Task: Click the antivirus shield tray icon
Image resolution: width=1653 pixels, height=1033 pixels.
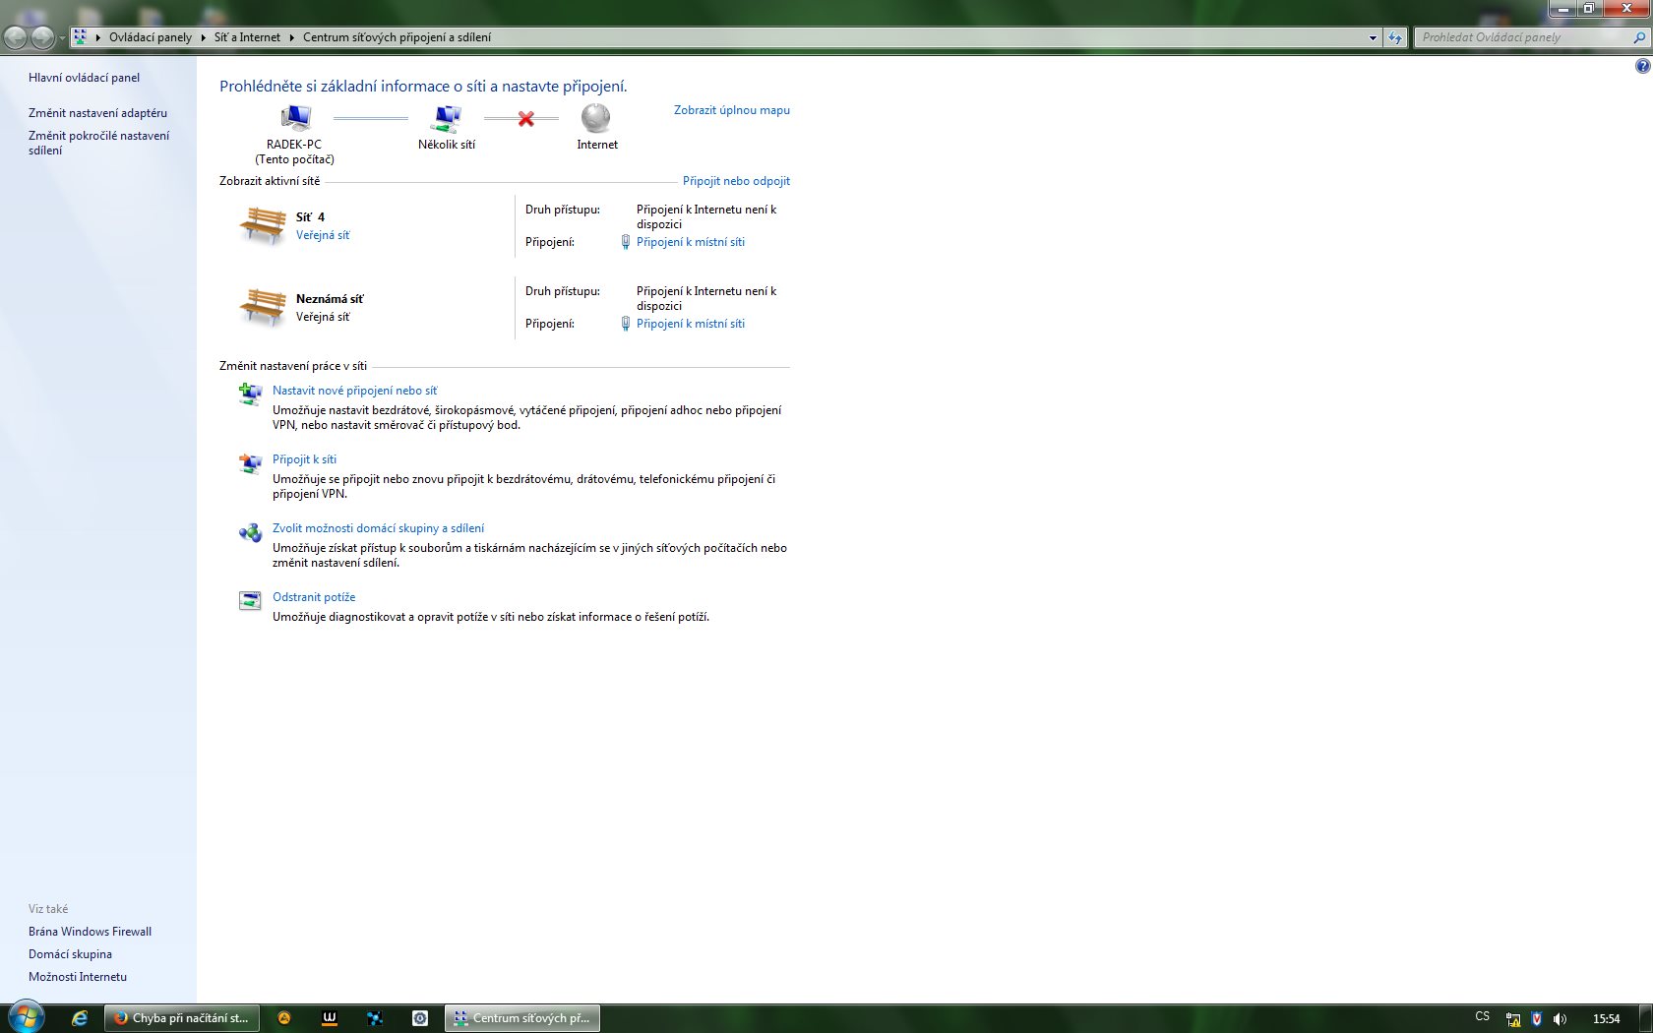Action: 1537,1019
